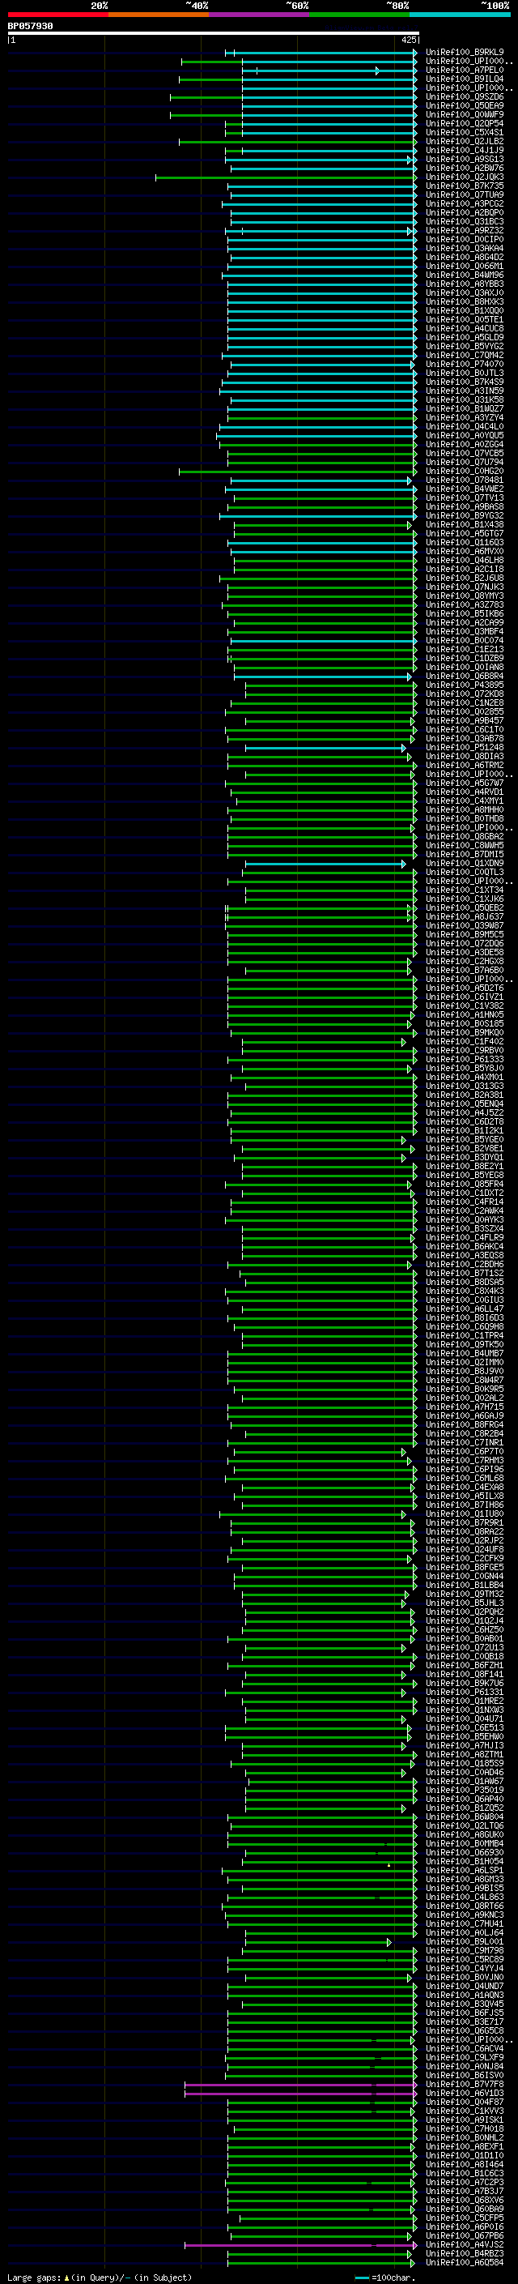
Task: Click the UniRef100_B1XQQ0 label
Action: coord(464,310)
